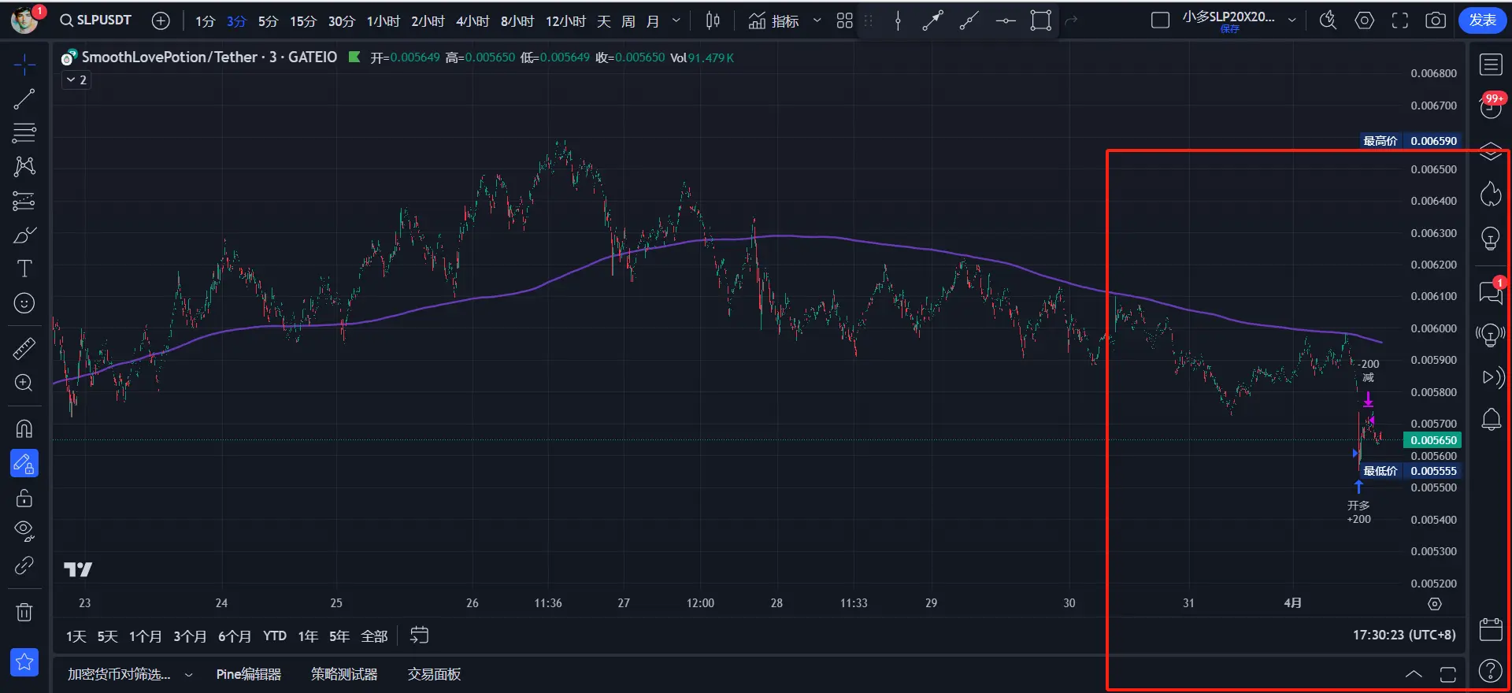Viewport: 1512px width, 693px height.
Task: Open the alerts bell panel
Action: 1491,420
